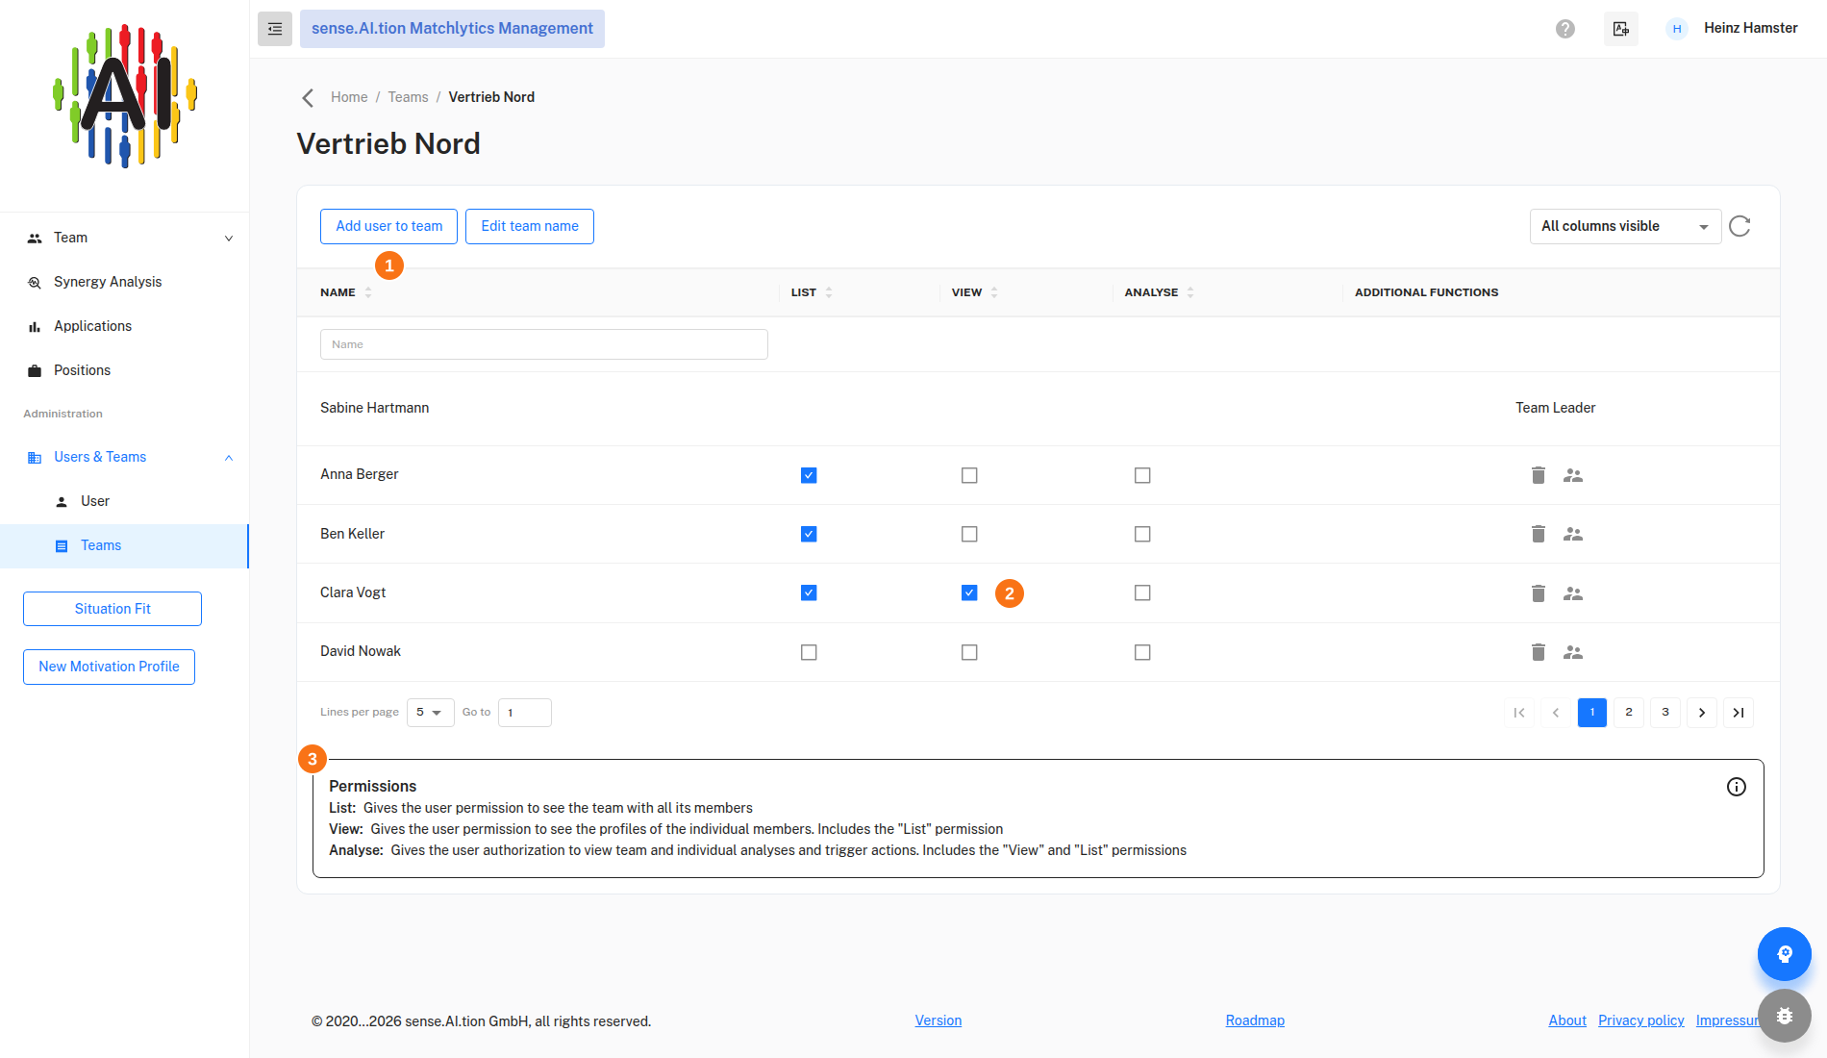This screenshot has height=1058, width=1827.
Task: Delete Anna Berger from the team
Action: point(1539,475)
